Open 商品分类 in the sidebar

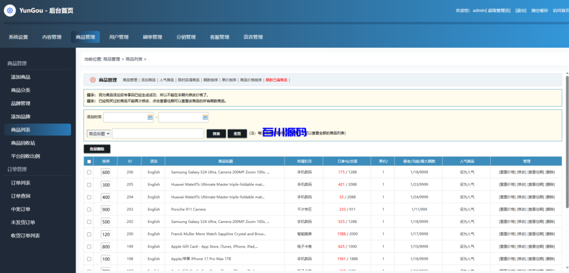tap(21, 90)
